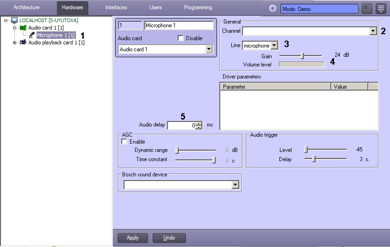Switch to the Users tab
Screen dimensions: 390x247
click(x=155, y=7)
